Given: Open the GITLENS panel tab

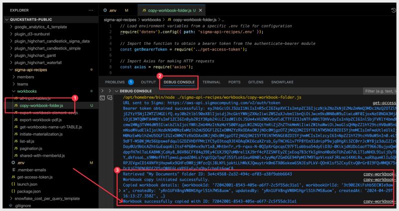Looking at the screenshot, I should (x=256, y=82).
